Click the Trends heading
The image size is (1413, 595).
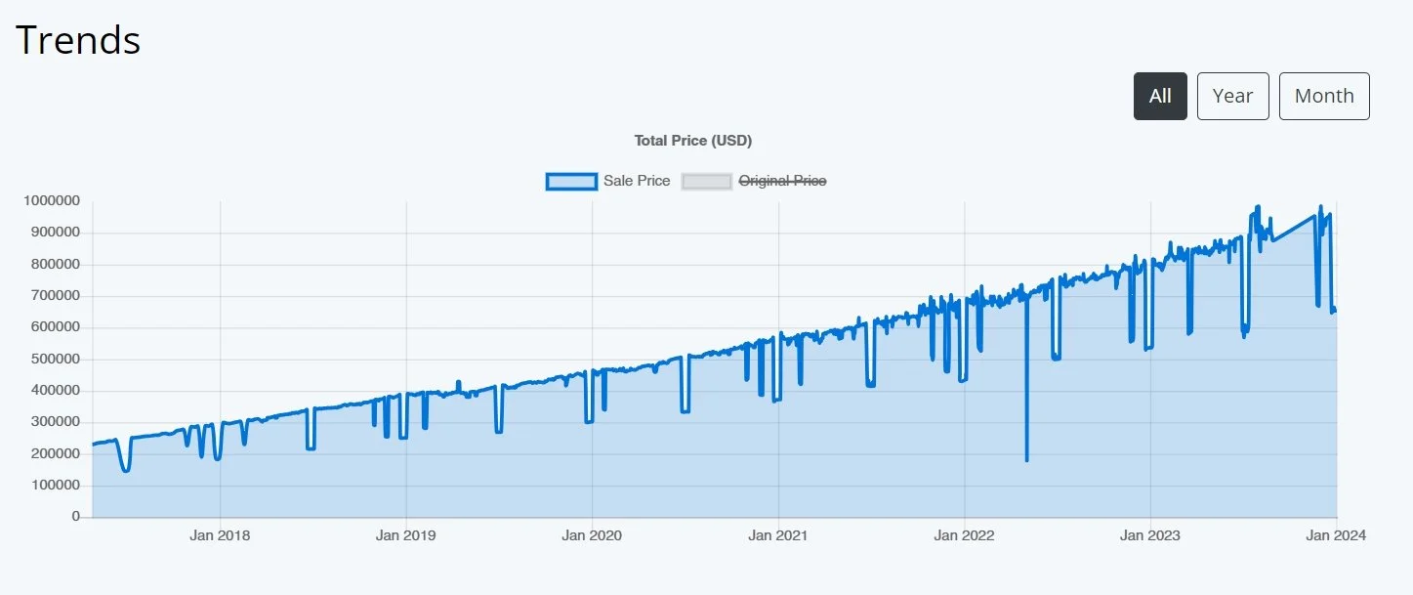[78, 39]
